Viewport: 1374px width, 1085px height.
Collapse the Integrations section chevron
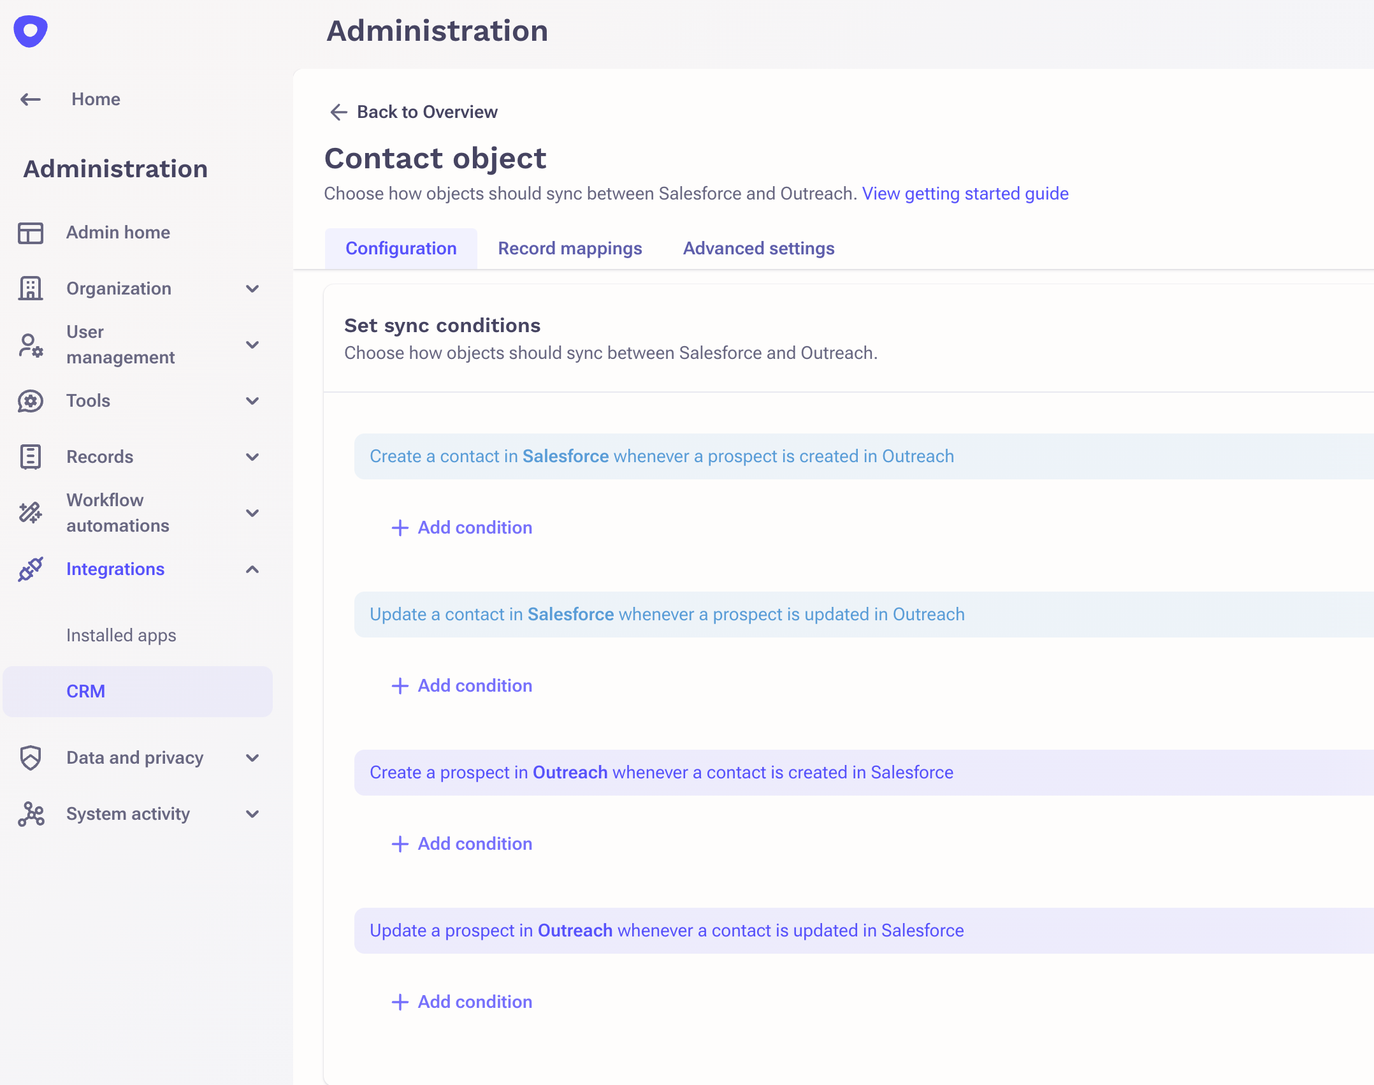pyautogui.click(x=252, y=569)
